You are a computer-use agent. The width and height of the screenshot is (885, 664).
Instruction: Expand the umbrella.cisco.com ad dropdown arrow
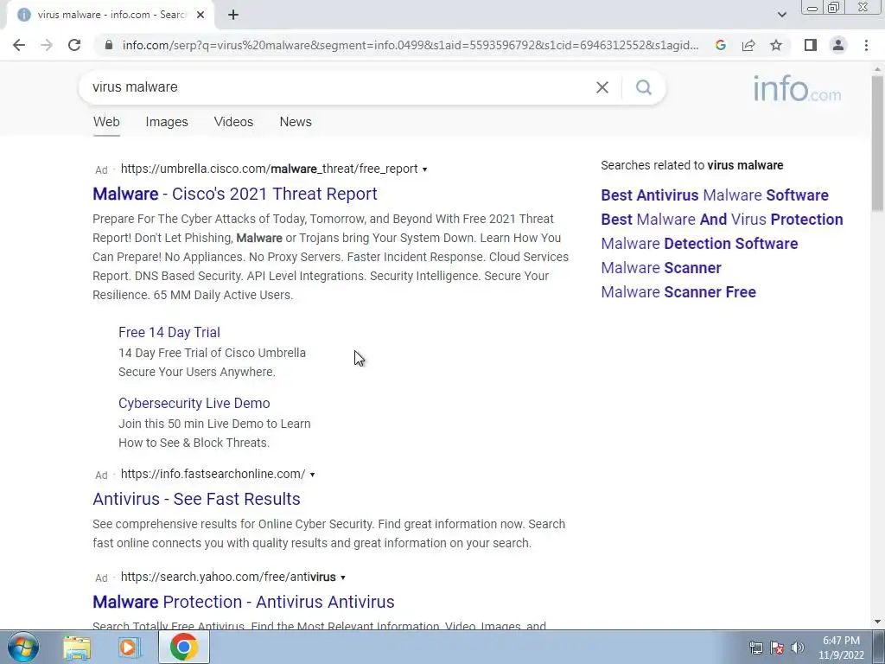tap(425, 169)
